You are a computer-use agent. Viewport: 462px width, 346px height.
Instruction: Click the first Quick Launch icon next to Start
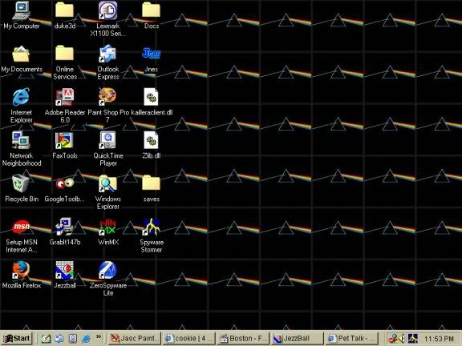[x=46, y=339]
